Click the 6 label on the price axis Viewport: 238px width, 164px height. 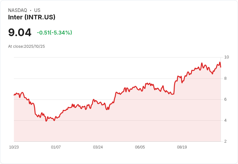point(225,99)
